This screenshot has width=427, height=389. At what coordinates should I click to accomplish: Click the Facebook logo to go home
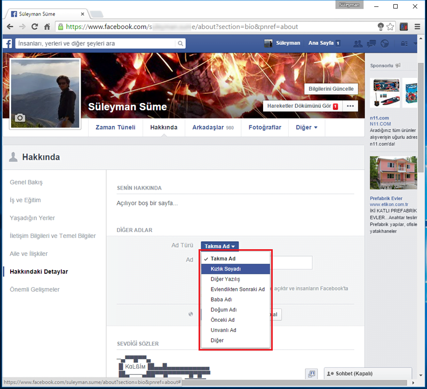coord(7,43)
